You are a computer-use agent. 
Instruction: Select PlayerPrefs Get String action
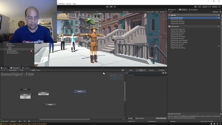pos(178,37)
